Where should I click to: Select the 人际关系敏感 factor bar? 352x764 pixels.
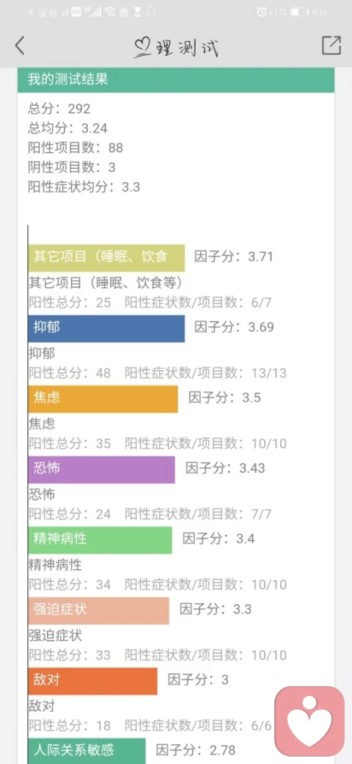pos(87,751)
